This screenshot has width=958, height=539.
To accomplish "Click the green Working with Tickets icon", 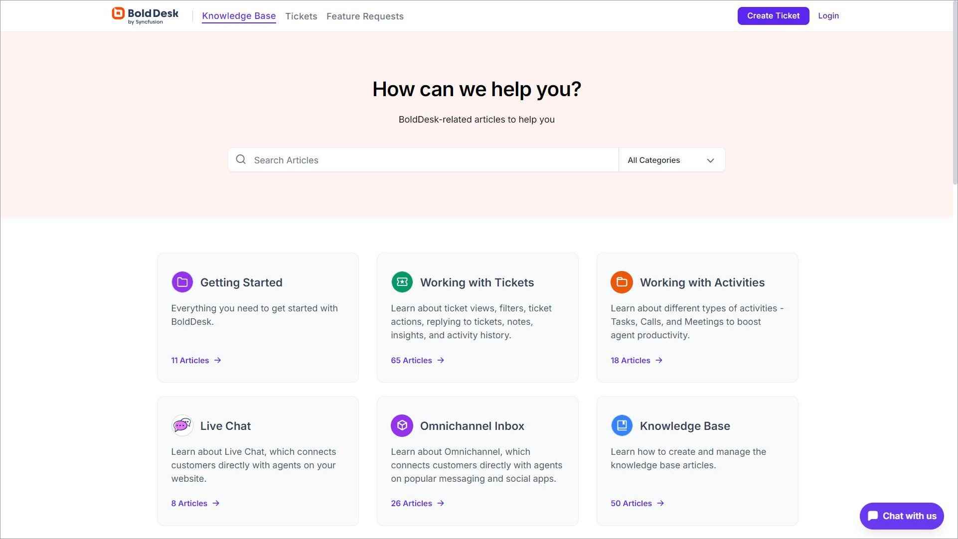I will pyautogui.click(x=402, y=282).
